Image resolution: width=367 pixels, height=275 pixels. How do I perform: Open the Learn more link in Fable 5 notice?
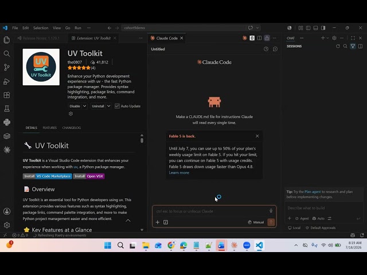[x=179, y=172]
